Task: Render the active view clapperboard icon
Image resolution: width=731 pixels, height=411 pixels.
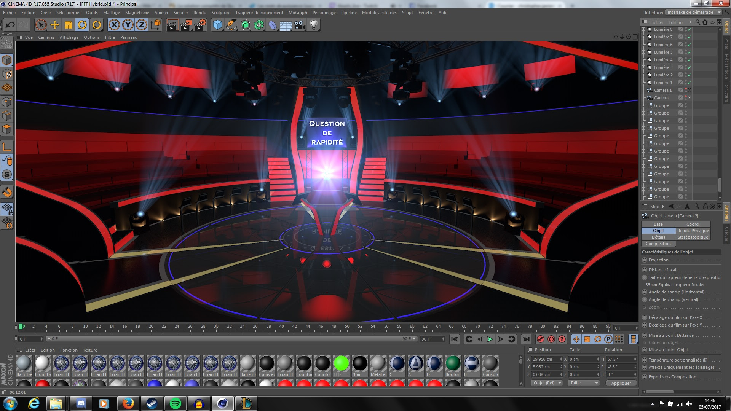Action: click(x=172, y=25)
